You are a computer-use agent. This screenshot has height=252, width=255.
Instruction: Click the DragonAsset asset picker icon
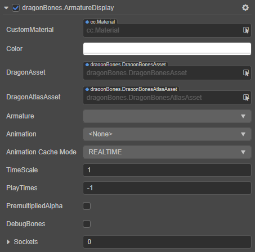tap(246, 73)
